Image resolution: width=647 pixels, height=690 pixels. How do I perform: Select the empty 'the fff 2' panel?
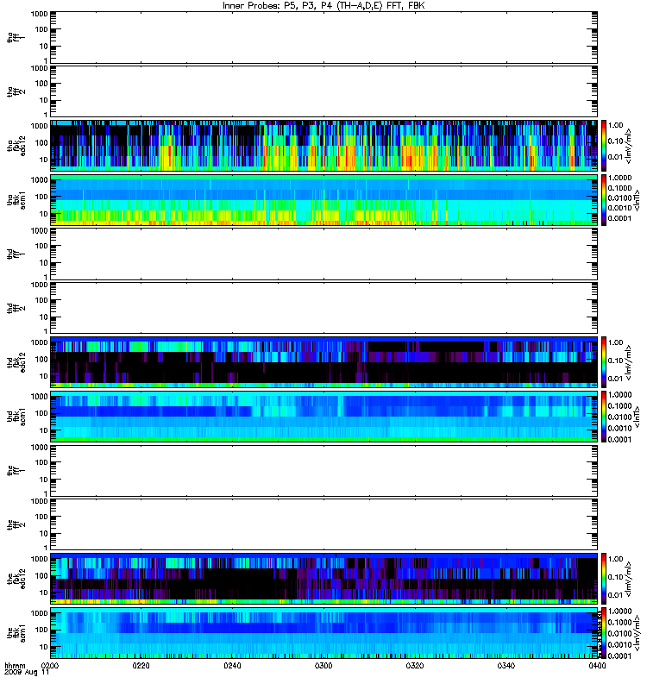tap(324, 524)
